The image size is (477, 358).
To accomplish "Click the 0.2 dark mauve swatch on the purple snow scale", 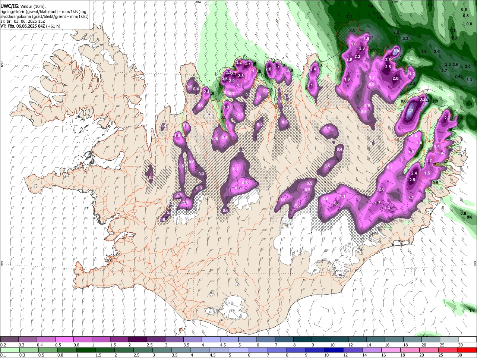I will coord(9,340).
